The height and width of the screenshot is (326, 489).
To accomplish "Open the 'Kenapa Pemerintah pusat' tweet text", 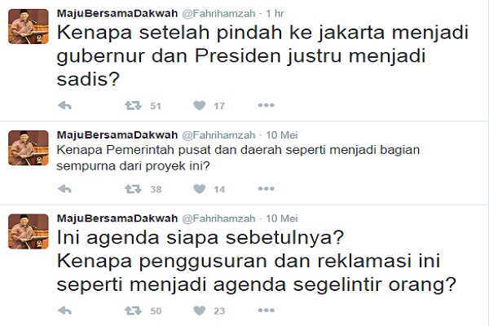I will pos(238,158).
